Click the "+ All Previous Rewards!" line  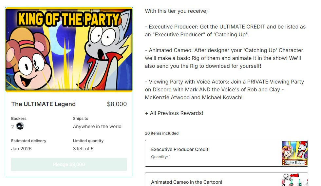174,113
